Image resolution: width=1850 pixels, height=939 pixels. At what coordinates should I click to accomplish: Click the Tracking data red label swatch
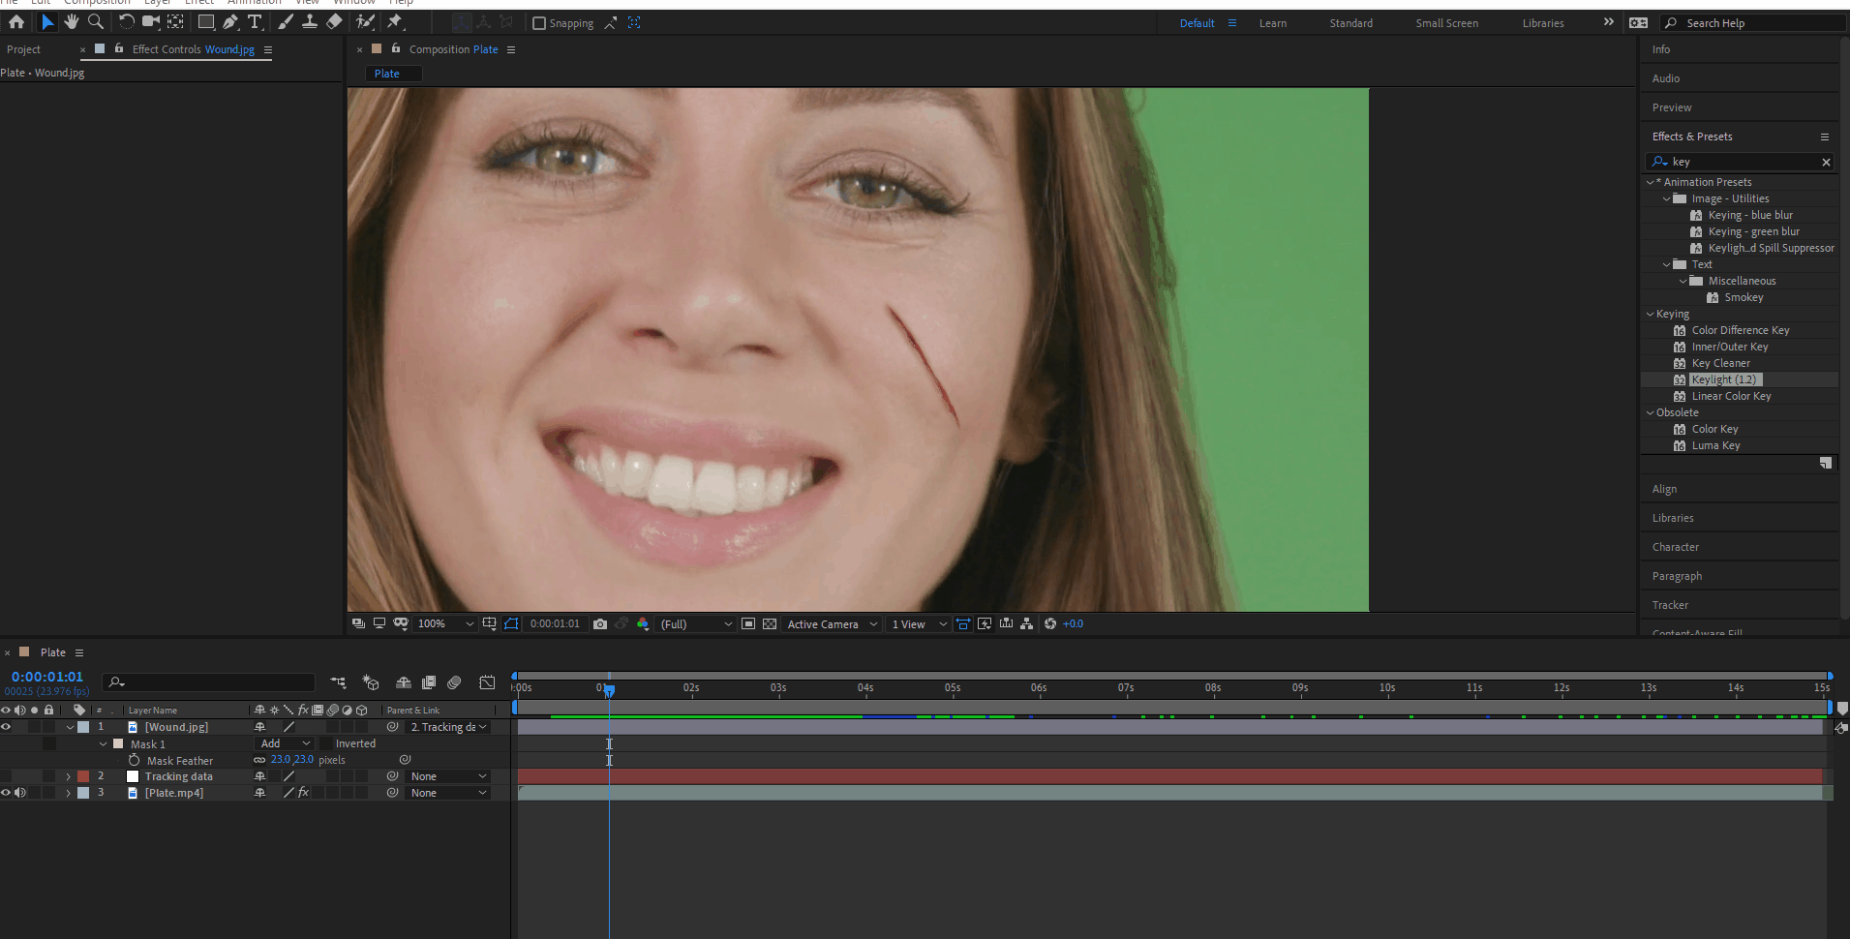(x=83, y=776)
